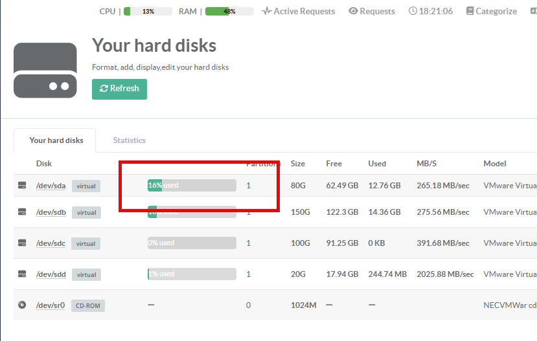Open the /dev/sda disk link
This screenshot has width=537, height=341.
[x=51, y=186]
